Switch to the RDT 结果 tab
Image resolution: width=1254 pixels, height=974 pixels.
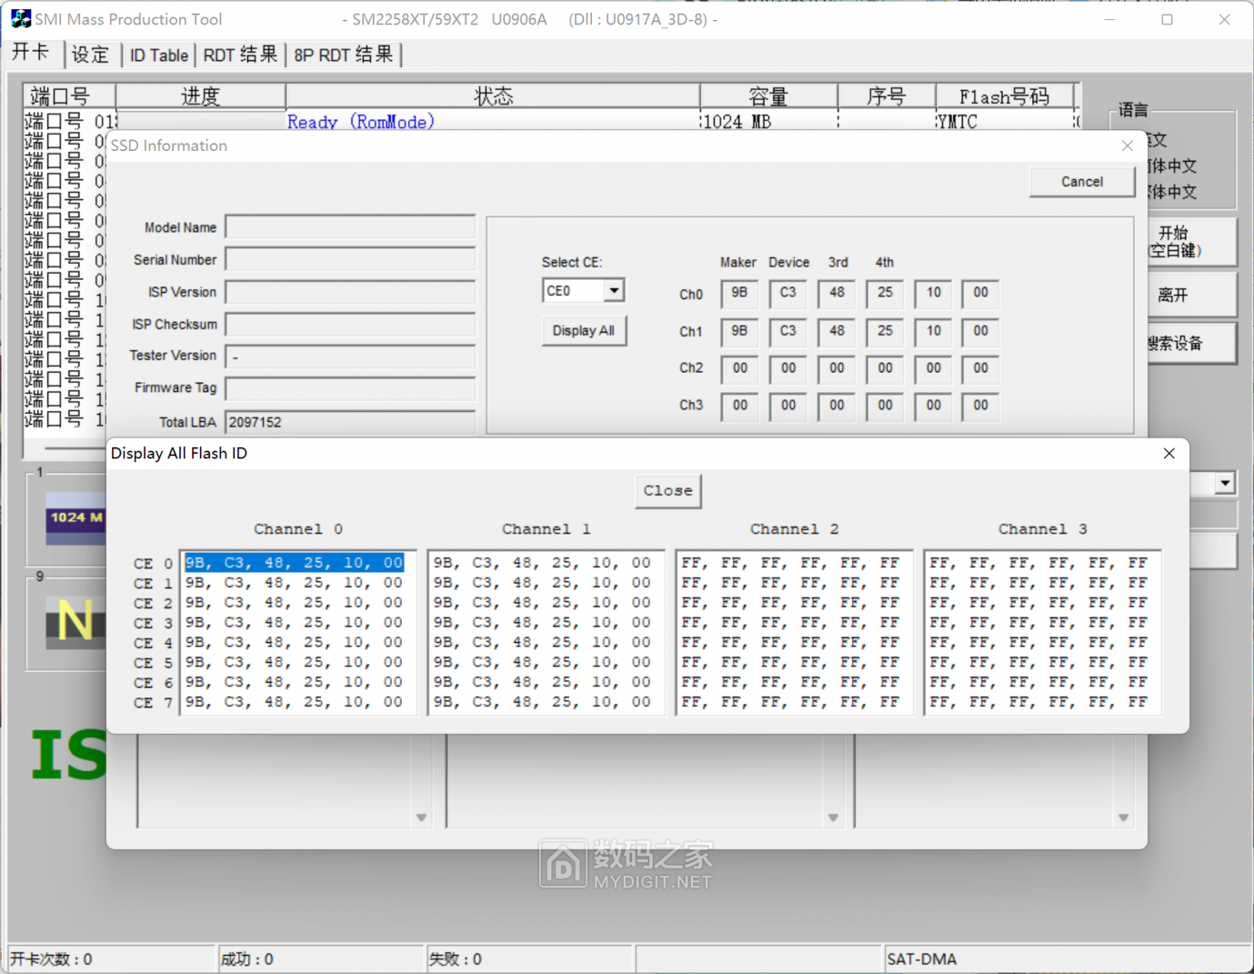[x=240, y=55]
